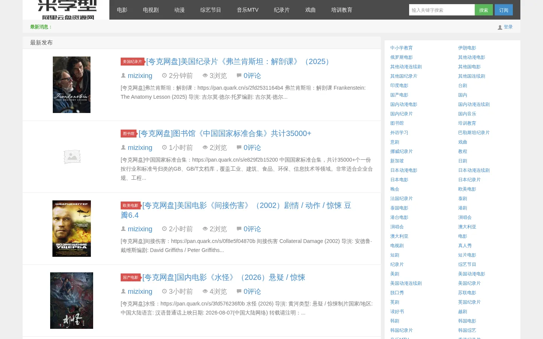Open the 中国国家标准合集 post title
The width and height of the screenshot is (543, 339).
pos(225,133)
